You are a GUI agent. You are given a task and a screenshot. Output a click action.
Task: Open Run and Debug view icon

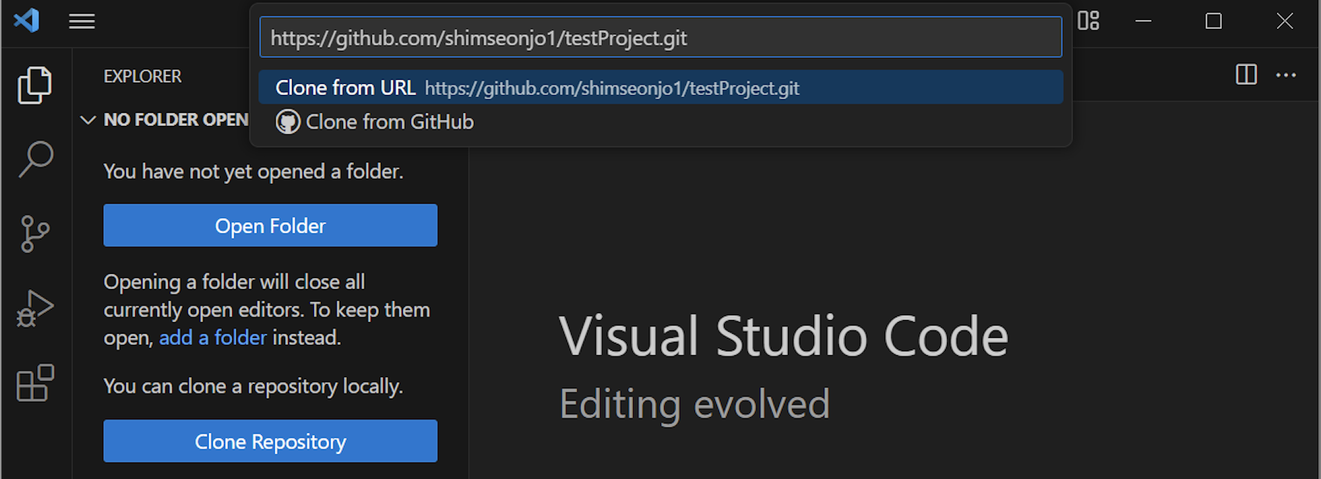coord(34,309)
